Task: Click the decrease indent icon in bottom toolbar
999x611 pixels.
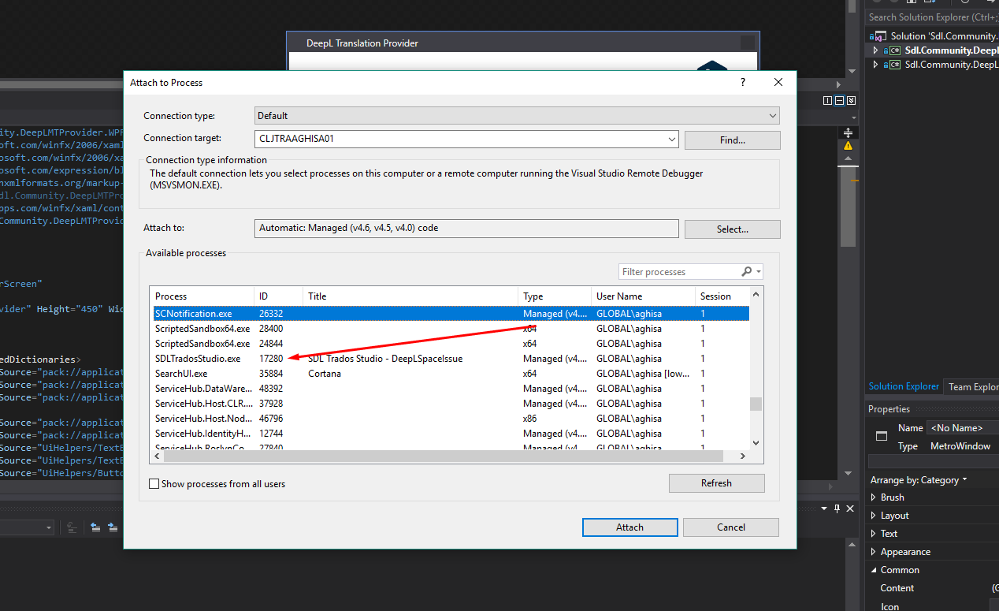Action: point(95,527)
